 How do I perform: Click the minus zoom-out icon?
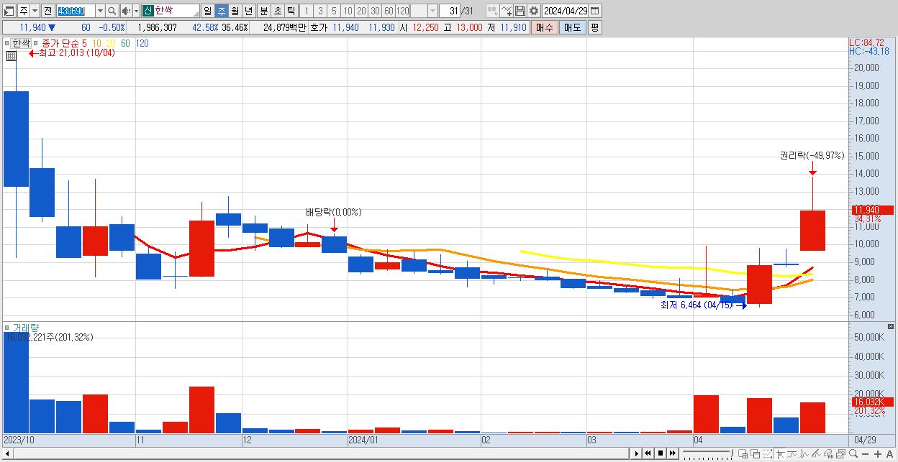(866, 454)
